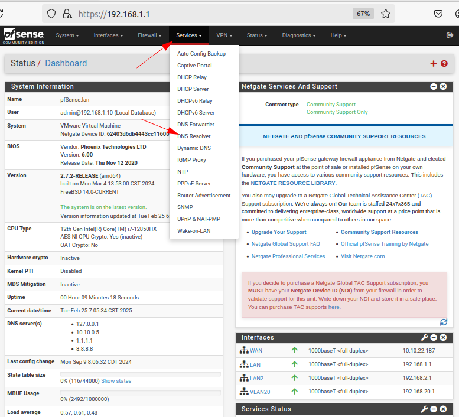Screen dimensions: 459x417
Task: Expand the Firewall dropdown menu
Action: pyautogui.click(x=149, y=35)
